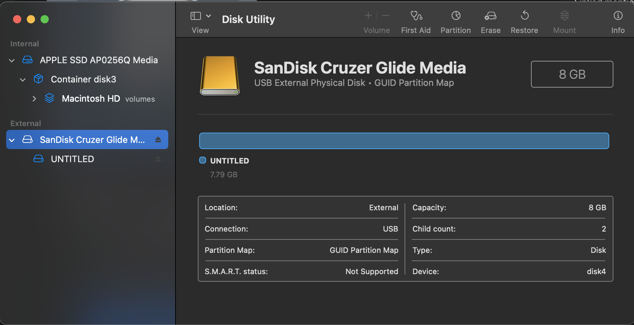The width and height of the screenshot is (634, 325).
Task: Open the Info toolbar icon
Action: (x=618, y=15)
